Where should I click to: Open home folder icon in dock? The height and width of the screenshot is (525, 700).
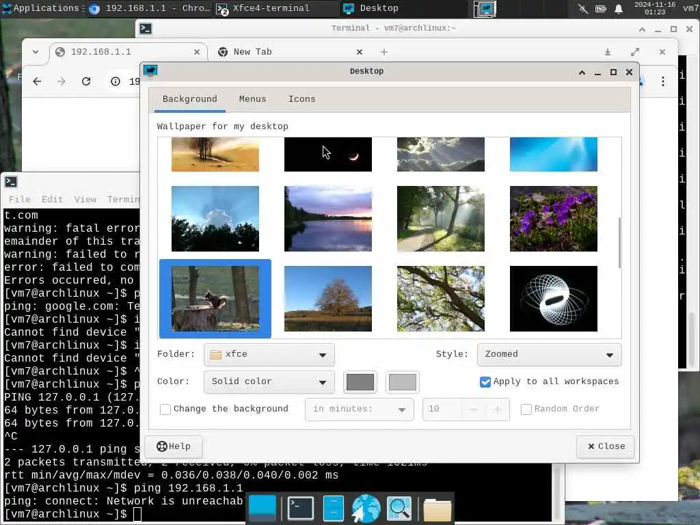click(437, 510)
